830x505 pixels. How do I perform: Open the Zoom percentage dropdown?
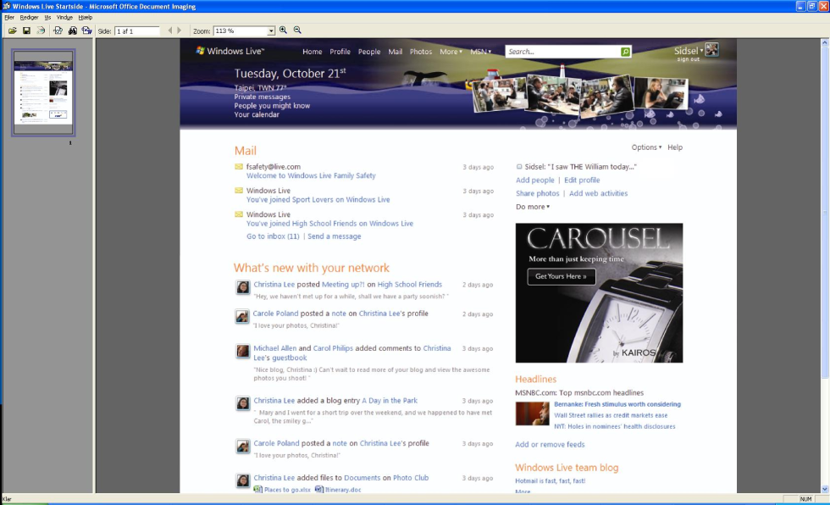pos(271,31)
